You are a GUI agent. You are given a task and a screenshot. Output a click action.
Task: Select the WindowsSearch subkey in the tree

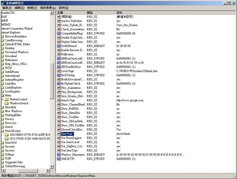(x=19, y=103)
